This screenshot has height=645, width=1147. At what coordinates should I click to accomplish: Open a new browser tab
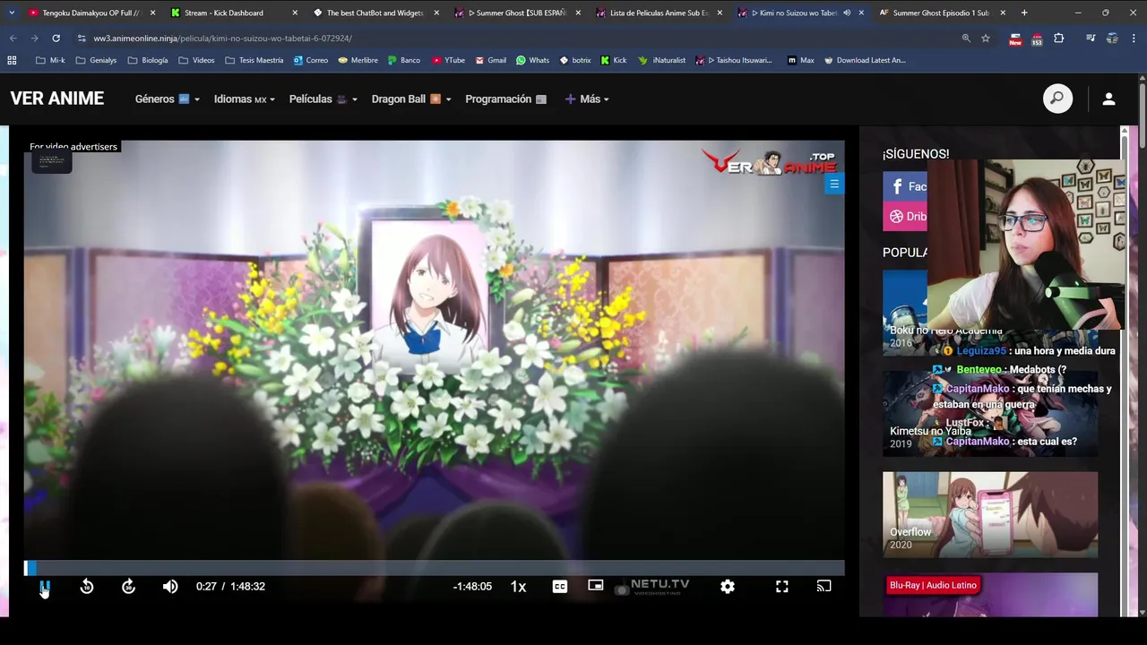(1024, 13)
